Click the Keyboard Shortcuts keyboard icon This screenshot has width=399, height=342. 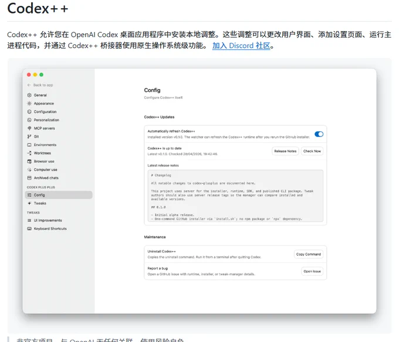click(x=29, y=228)
